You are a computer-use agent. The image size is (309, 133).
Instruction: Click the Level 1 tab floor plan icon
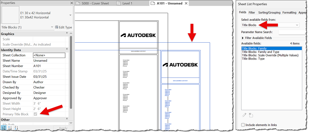click(x=118, y=3)
